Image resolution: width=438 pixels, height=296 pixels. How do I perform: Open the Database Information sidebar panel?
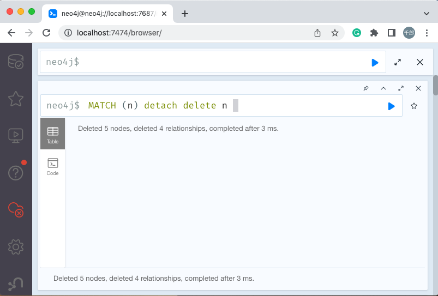(16, 62)
